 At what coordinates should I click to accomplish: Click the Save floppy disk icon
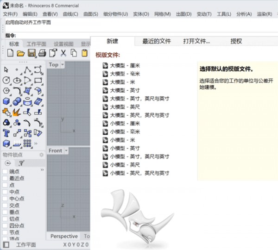click(32, 53)
